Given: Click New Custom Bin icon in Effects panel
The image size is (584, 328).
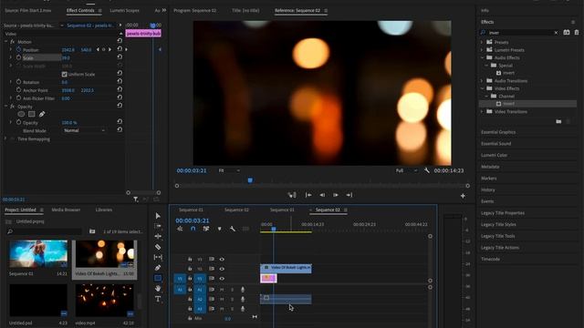Looking at the screenshot, I should click(558, 121).
